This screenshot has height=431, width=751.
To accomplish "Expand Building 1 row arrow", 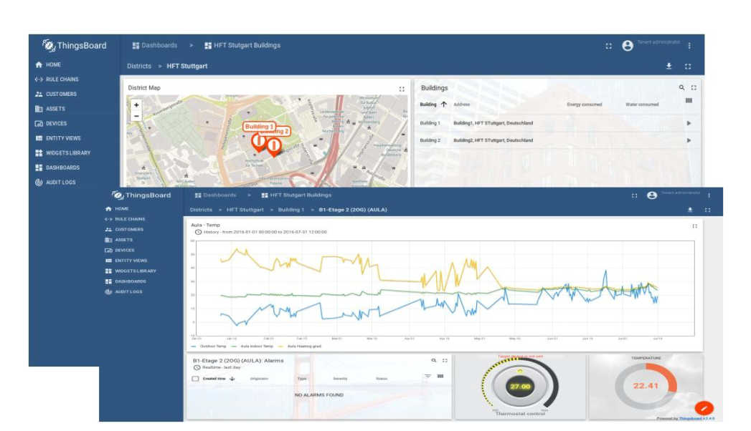I will click(x=689, y=123).
